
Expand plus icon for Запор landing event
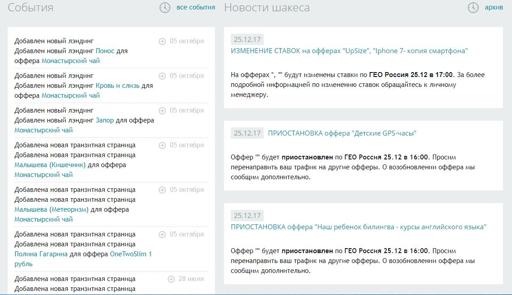(162, 111)
